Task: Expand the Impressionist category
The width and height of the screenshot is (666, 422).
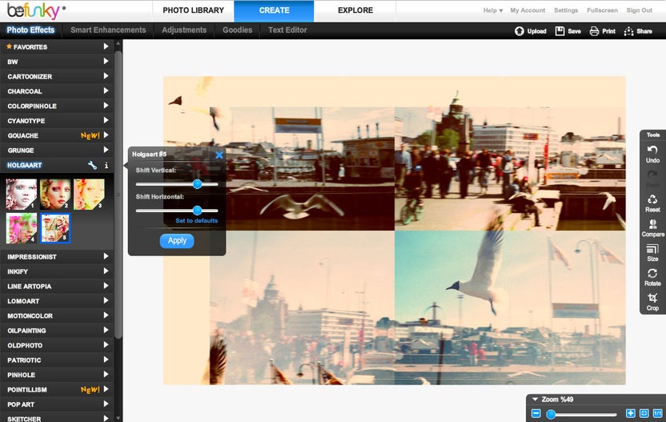Action: pyautogui.click(x=57, y=257)
